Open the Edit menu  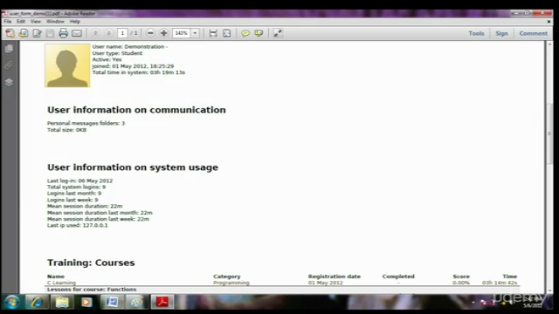click(21, 21)
